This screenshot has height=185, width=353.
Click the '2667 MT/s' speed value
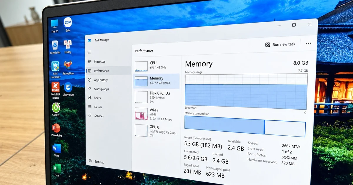[x=291, y=146]
